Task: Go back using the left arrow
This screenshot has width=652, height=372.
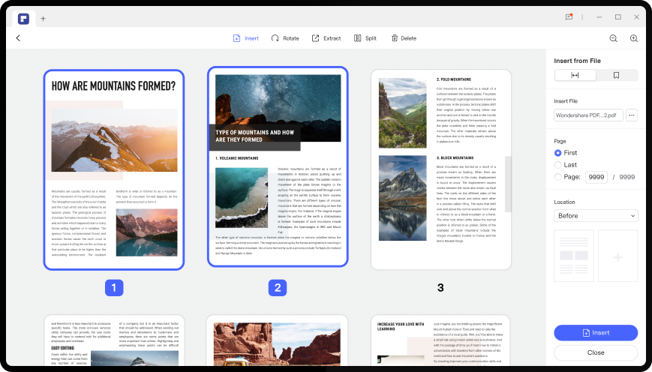Action: tap(18, 38)
